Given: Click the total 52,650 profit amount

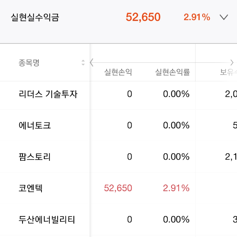Looking at the screenshot, I should (143, 17).
